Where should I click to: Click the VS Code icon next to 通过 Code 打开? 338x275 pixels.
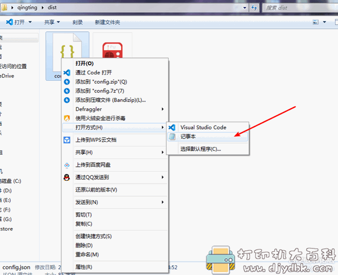click(67, 72)
